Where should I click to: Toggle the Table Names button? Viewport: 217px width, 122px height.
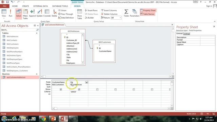point(147,14)
